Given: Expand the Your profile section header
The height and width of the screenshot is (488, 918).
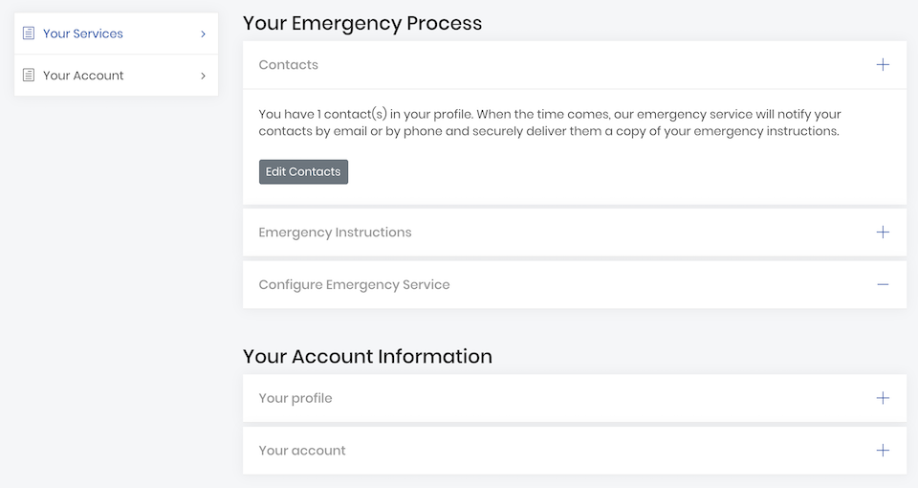Looking at the screenshot, I should pyautogui.click(x=295, y=398).
